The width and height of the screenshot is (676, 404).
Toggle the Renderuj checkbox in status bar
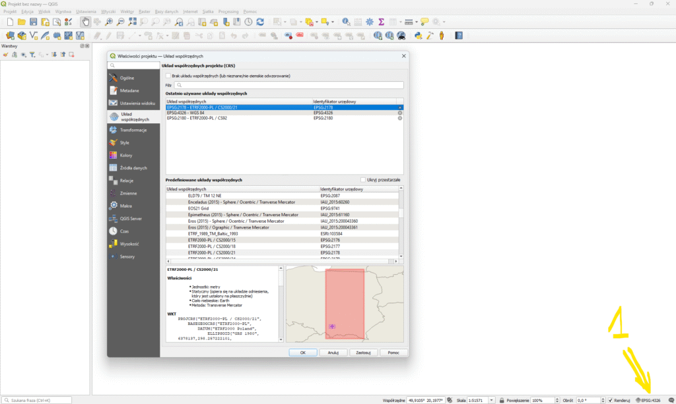(x=611, y=400)
